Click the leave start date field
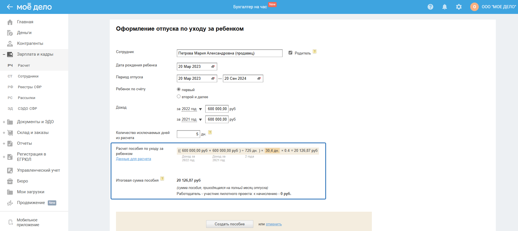 pyautogui.click(x=197, y=78)
